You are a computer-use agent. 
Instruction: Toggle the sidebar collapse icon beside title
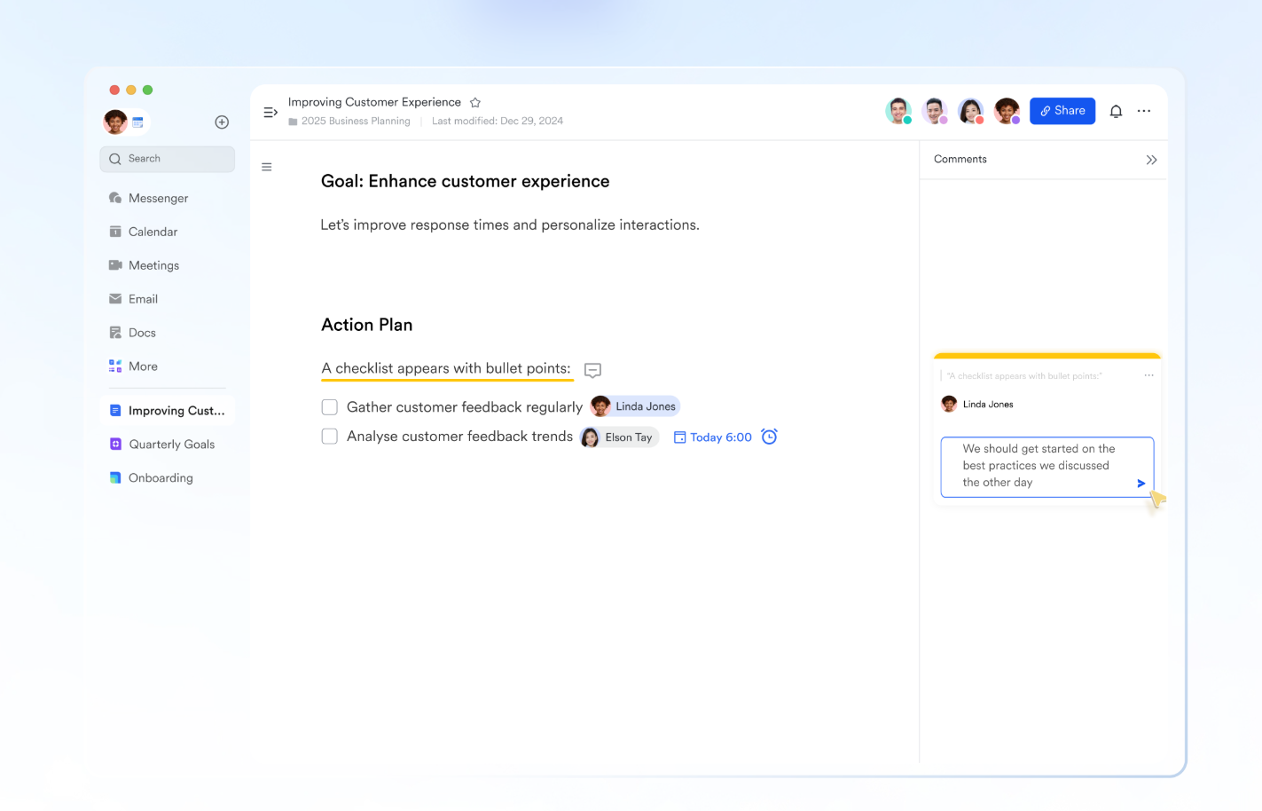tap(270, 112)
